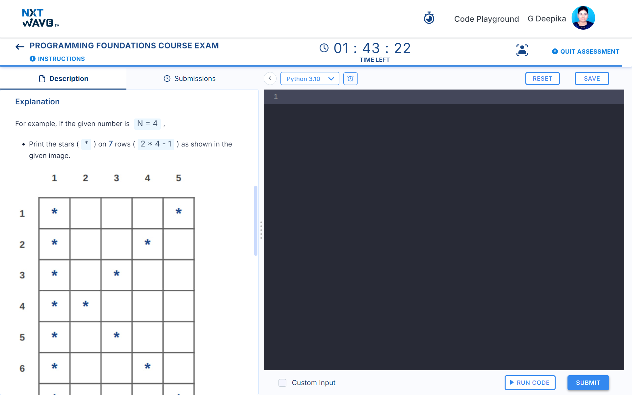
Task: Click the user profile avatar icon
Action: click(583, 19)
